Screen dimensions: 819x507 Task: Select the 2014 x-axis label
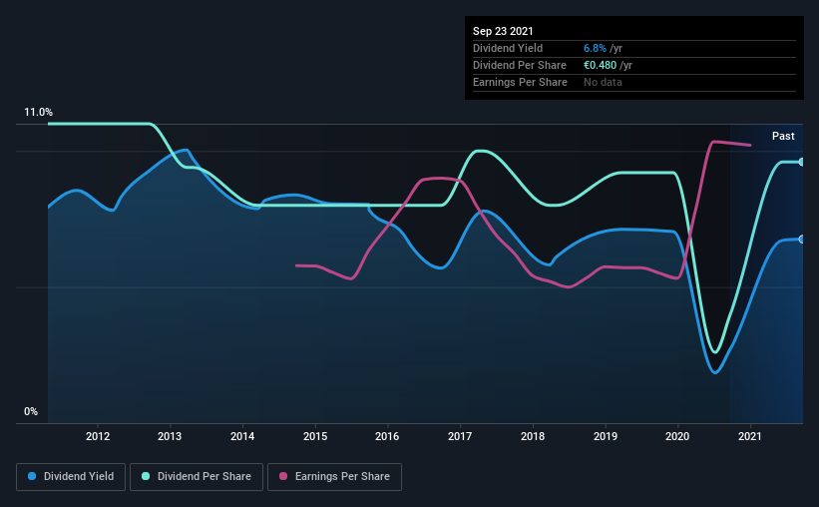pos(242,436)
